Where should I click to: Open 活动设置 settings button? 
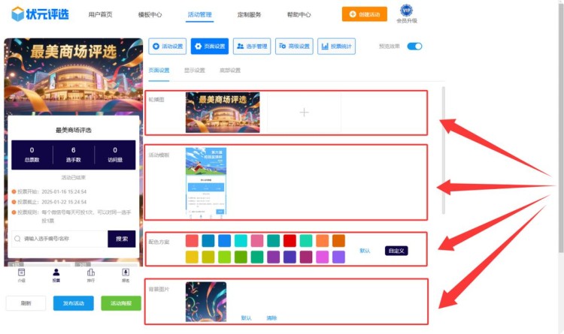167,46
